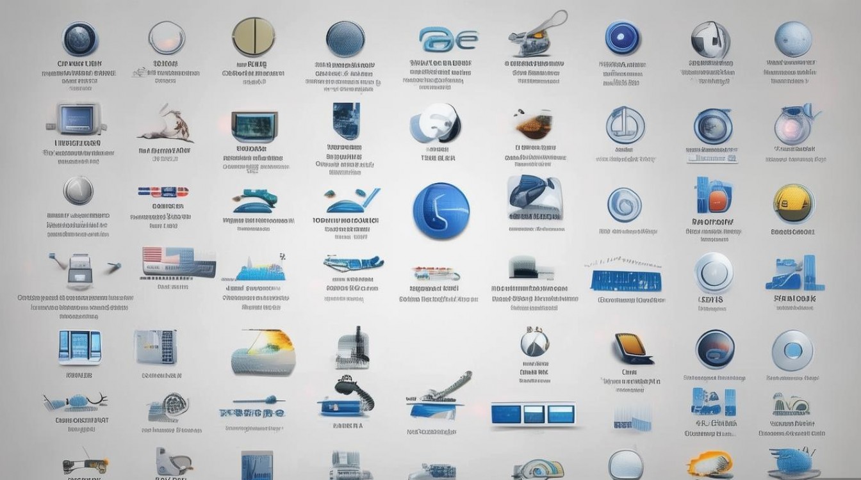Open the silver disc with blue center

(792, 351)
